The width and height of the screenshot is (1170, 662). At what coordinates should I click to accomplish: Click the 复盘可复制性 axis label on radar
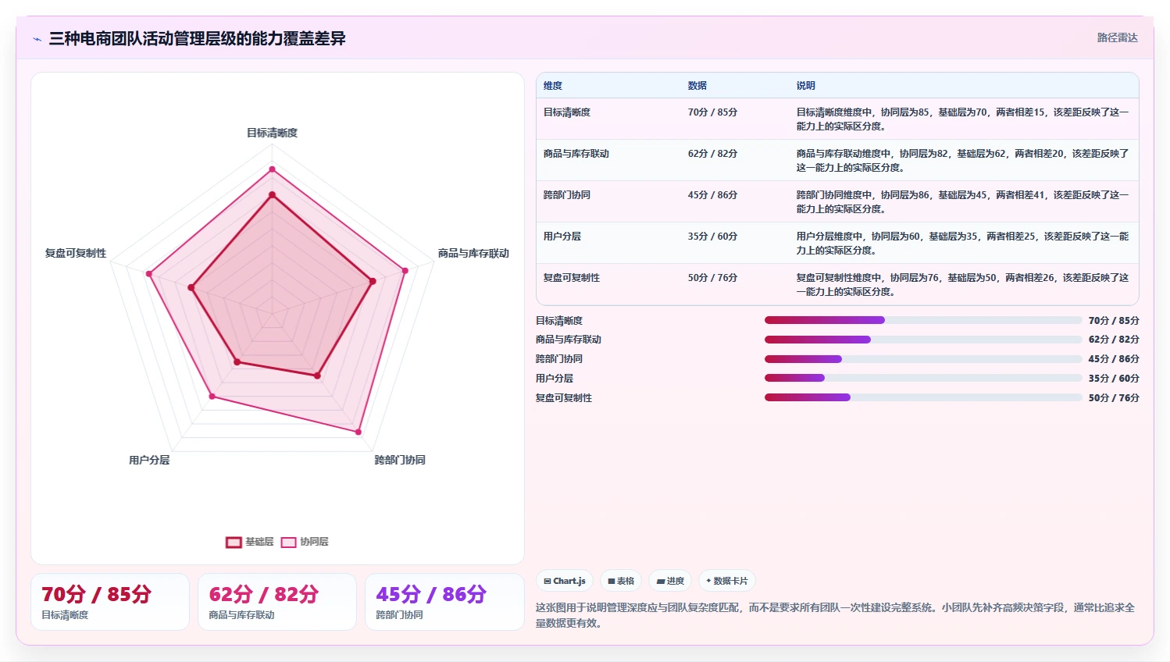tap(76, 253)
